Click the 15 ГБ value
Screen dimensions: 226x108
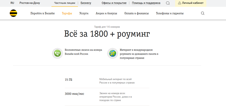[69, 80]
